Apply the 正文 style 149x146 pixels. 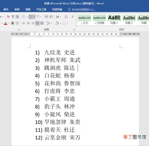tap(85, 20)
